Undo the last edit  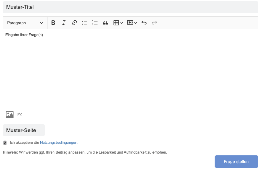pos(144,23)
